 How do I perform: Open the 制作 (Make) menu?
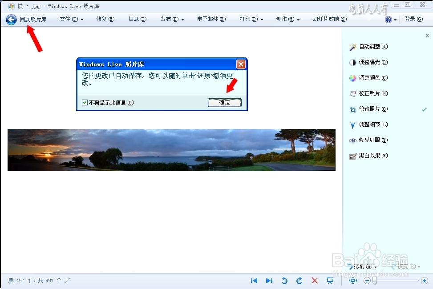point(286,19)
